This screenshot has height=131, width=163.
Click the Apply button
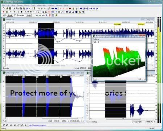[29, 15]
